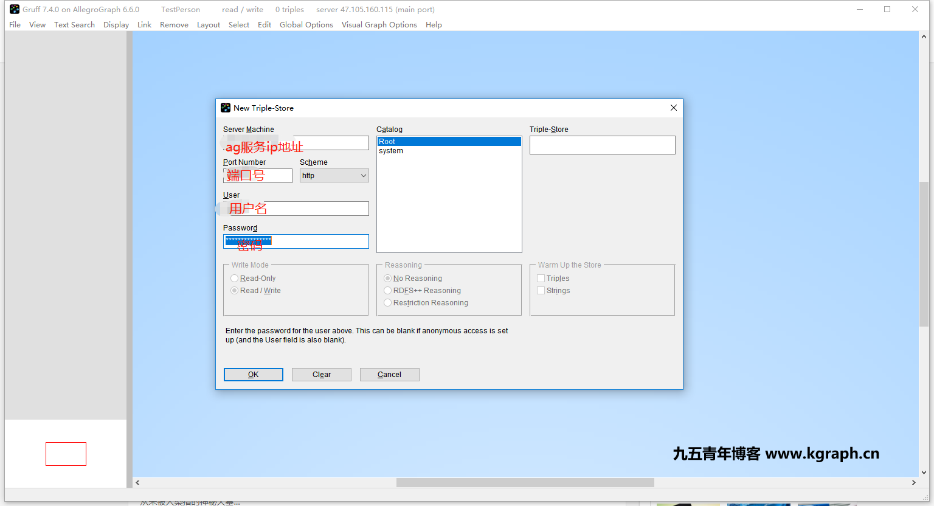This screenshot has width=934, height=506.
Task: Minimize the Gruff window
Action: (x=860, y=9)
